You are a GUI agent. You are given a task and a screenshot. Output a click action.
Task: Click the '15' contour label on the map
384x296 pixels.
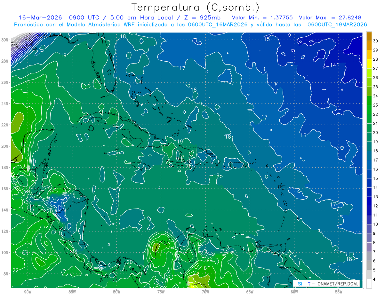click(x=267, y=39)
